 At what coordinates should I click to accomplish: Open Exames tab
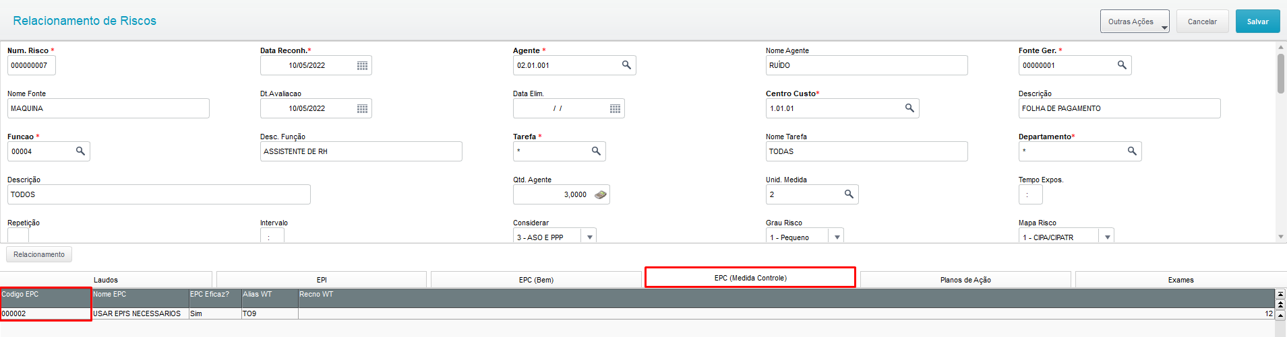[x=1180, y=280]
